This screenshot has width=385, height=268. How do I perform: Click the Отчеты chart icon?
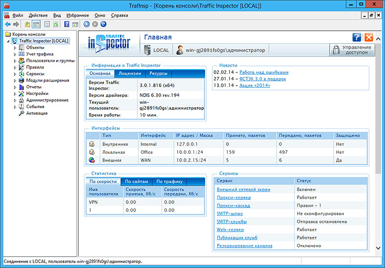21,87
